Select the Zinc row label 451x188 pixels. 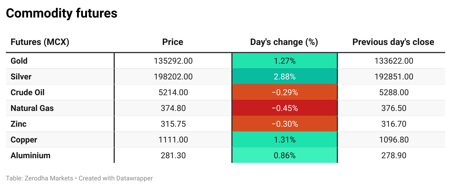coord(18,124)
